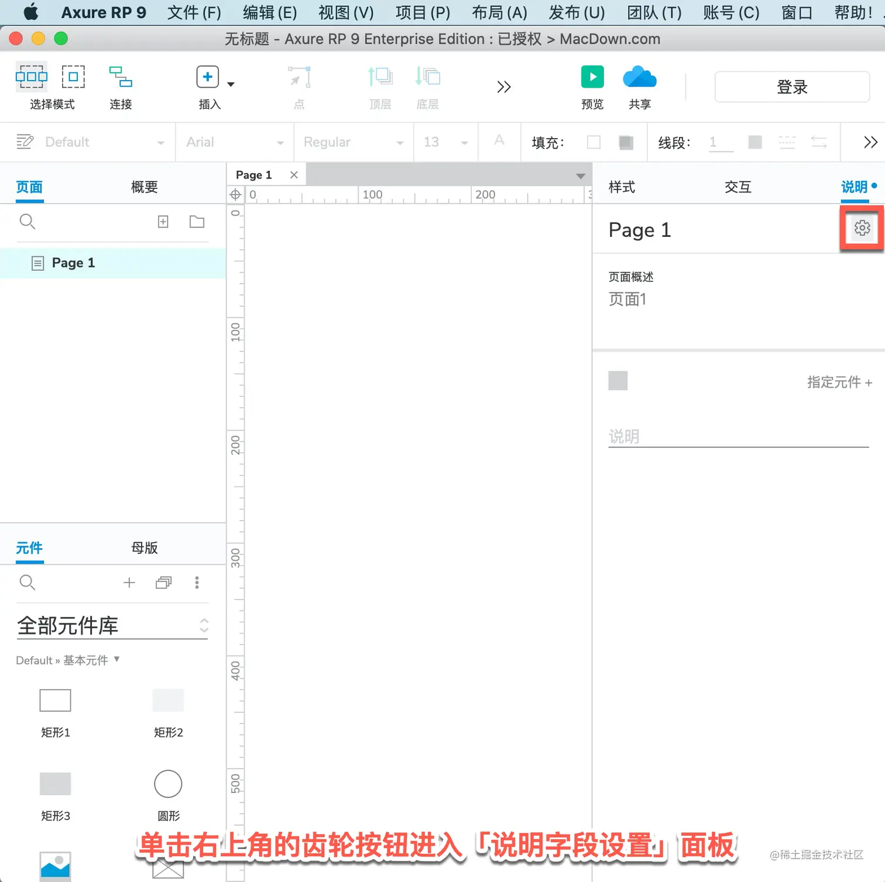Click the notes field settings gear
885x882 pixels.
pos(862,228)
